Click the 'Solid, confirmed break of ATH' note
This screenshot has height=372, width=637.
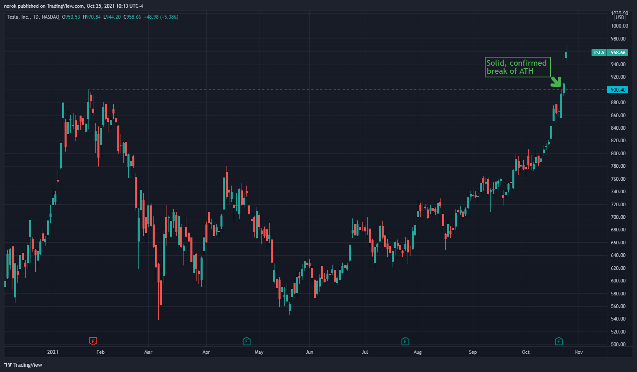[518, 67]
